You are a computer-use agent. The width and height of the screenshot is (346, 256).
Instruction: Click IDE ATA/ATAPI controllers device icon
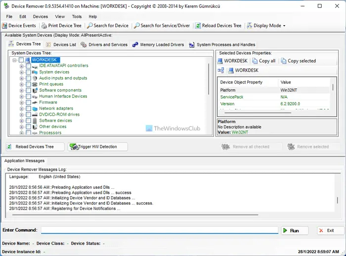click(x=35, y=66)
